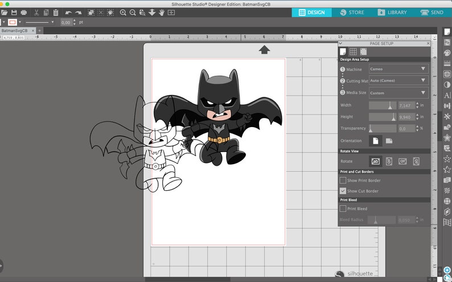Screen dimensions: 452x282
Task: Click the Fit to Page icon
Action: point(171,13)
